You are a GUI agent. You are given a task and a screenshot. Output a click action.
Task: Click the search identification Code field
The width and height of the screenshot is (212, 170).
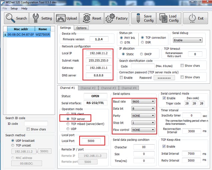143,66
